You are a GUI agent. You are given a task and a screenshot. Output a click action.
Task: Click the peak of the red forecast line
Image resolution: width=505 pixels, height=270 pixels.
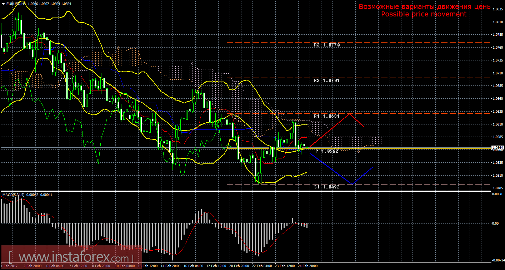pos(350,114)
